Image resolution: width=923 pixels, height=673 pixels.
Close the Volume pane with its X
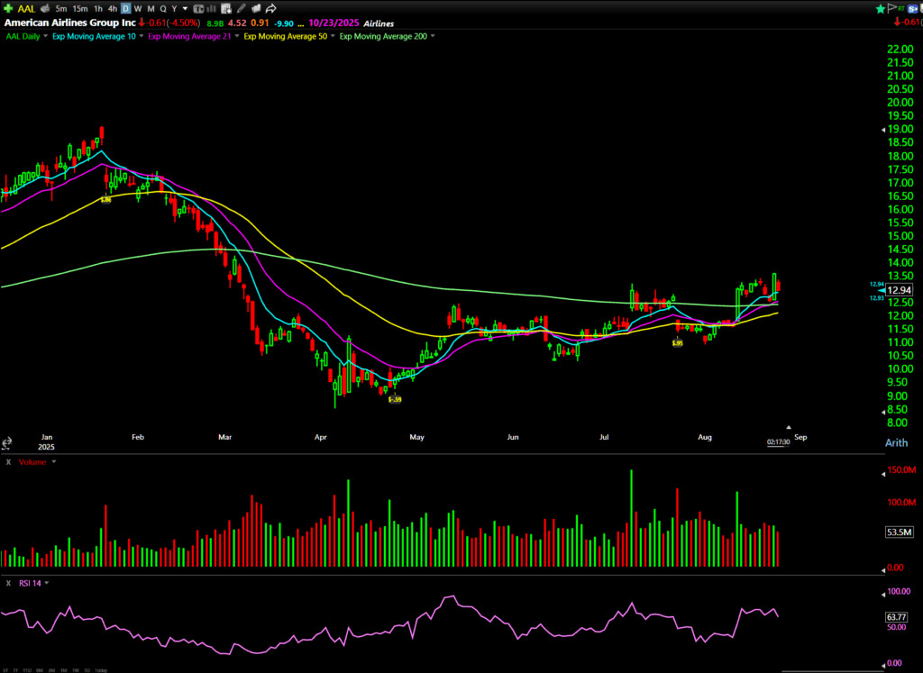point(8,462)
